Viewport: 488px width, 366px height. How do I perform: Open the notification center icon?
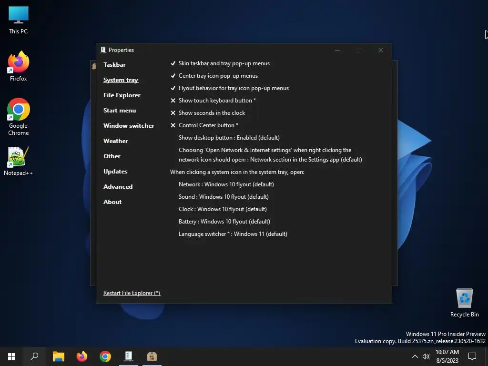coord(472,356)
